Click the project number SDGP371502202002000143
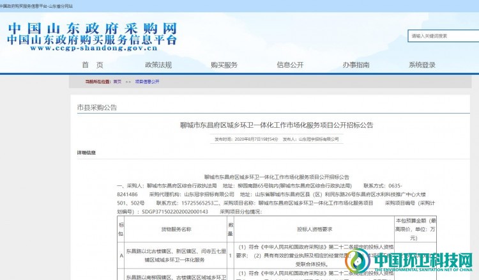 (175, 212)
